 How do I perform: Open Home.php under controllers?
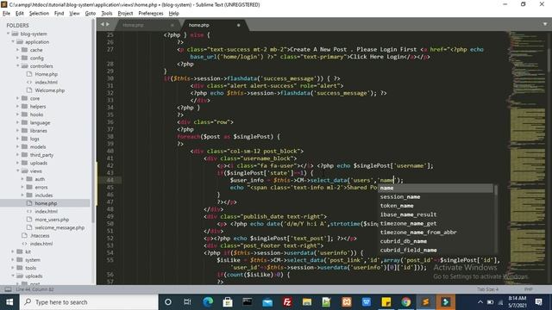point(46,74)
